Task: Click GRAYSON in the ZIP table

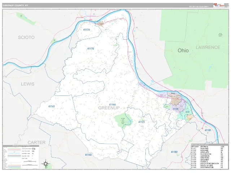Action: click(x=205, y=158)
